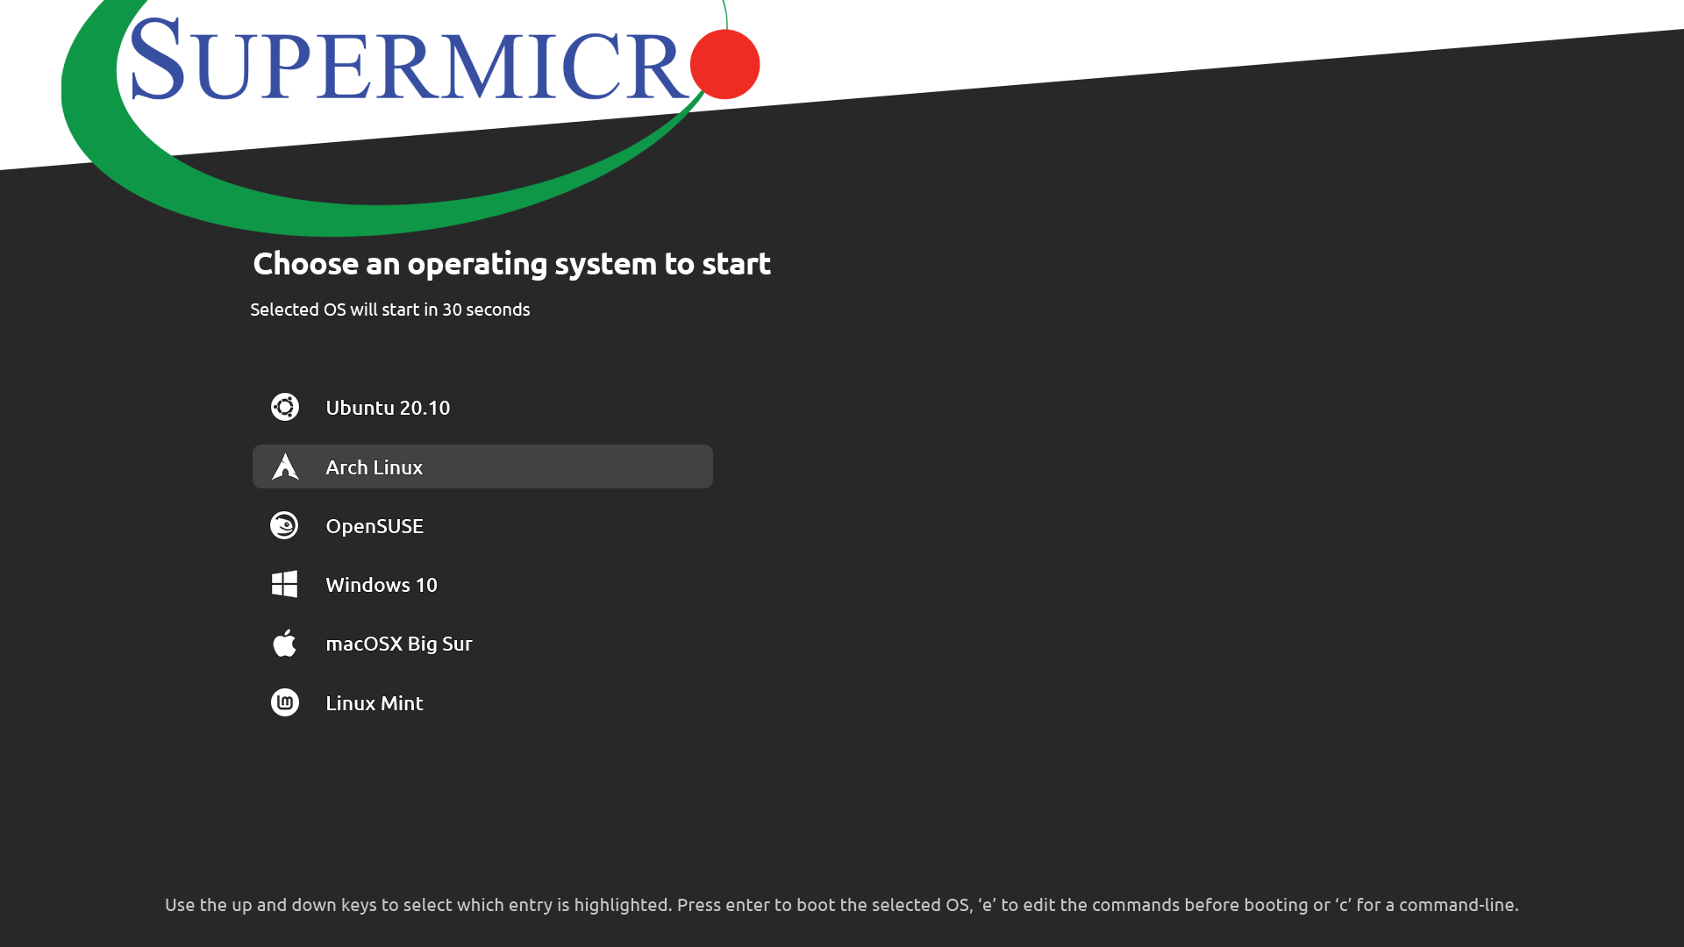The width and height of the screenshot is (1684, 947).
Task: Click the 'Choose an operating system to start' heading
Action: click(x=512, y=264)
